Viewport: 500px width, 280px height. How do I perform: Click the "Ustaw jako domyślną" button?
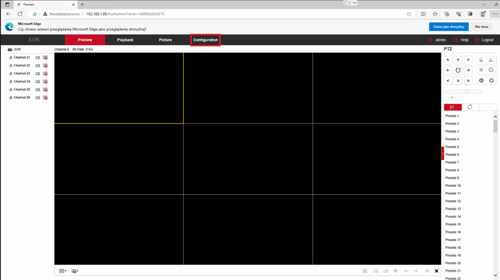point(449,27)
